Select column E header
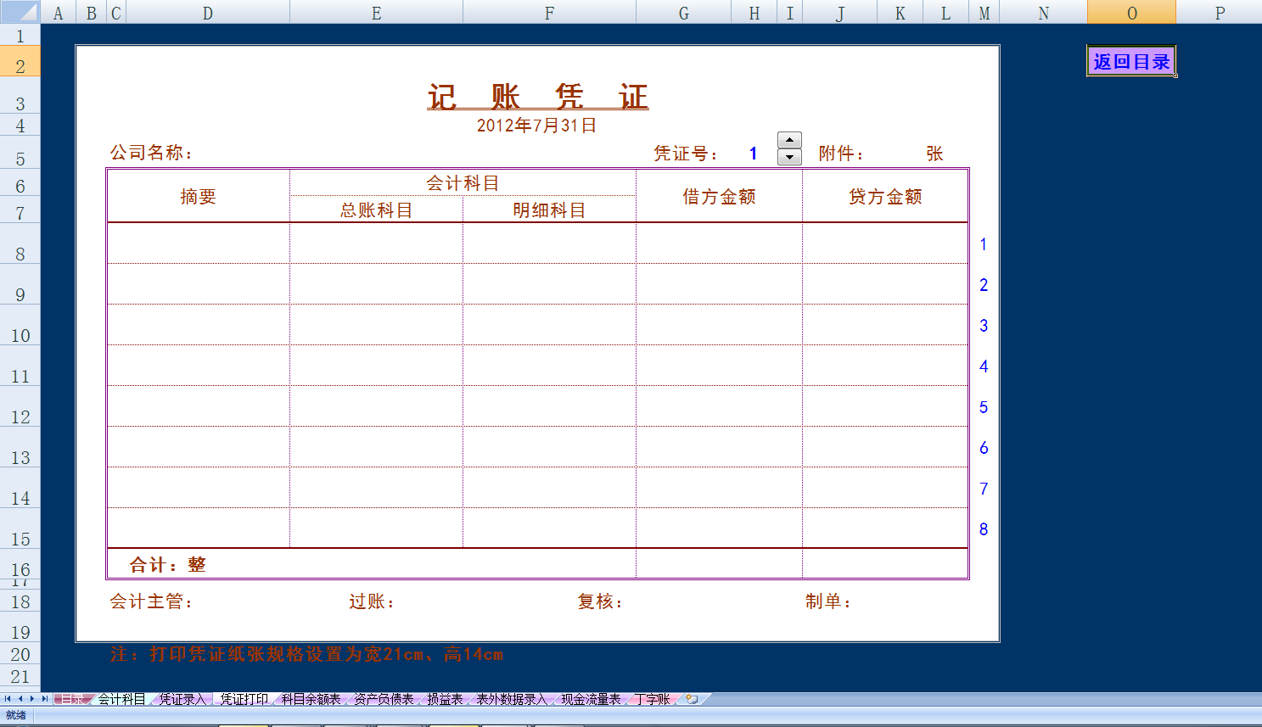This screenshot has width=1262, height=727. pyautogui.click(x=376, y=12)
